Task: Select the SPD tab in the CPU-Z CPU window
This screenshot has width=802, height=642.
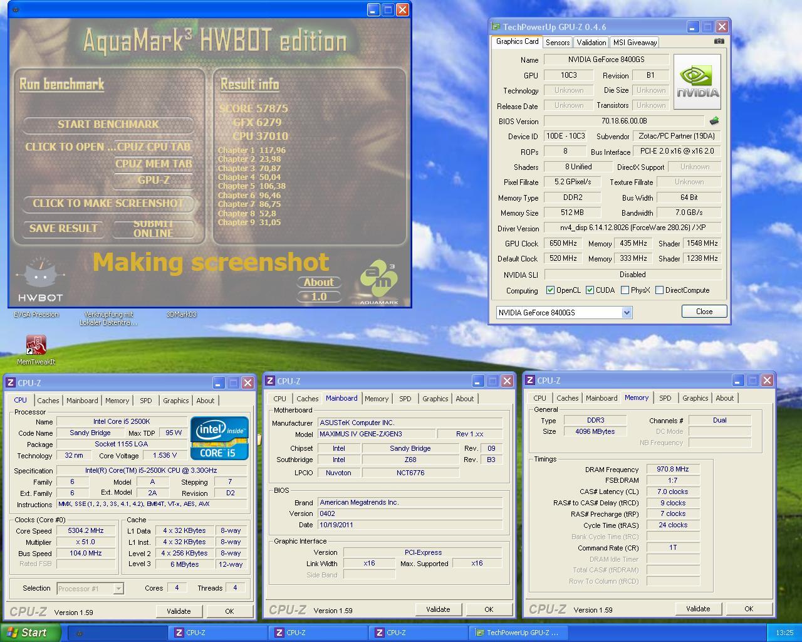Action: (x=145, y=401)
